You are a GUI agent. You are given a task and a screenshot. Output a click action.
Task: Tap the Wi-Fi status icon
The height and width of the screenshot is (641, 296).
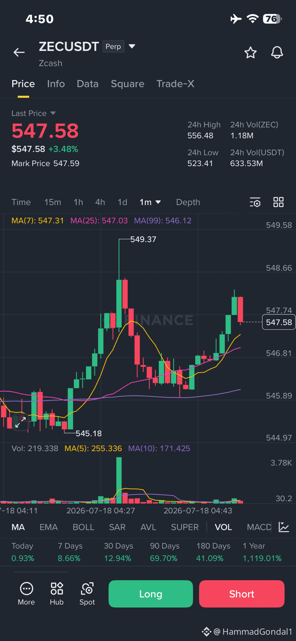point(253,19)
